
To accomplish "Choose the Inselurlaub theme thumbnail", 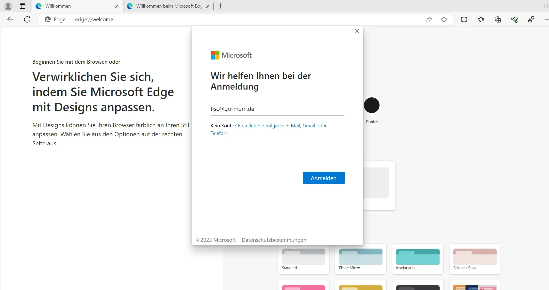I will (418, 257).
